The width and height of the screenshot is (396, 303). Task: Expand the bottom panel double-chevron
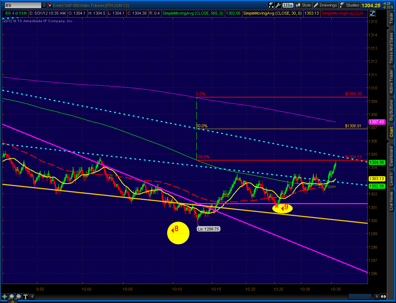coord(12,301)
